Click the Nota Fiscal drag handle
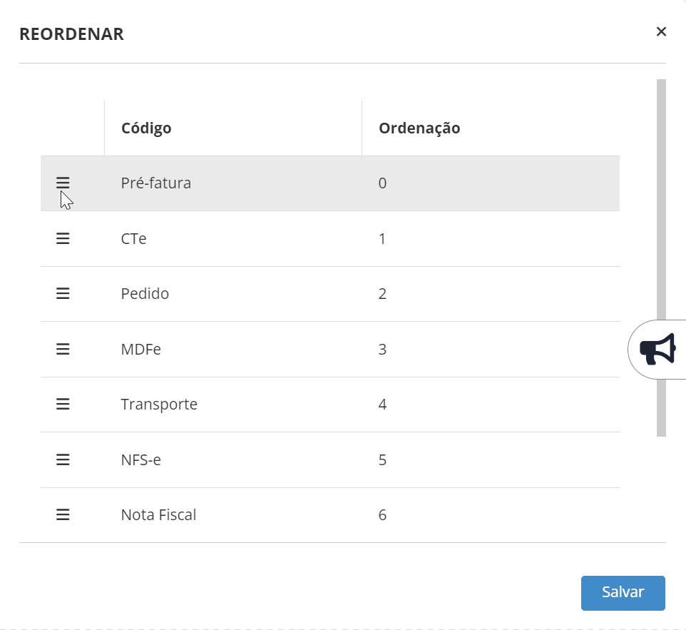Screen dimensions: 686x630 coord(63,514)
